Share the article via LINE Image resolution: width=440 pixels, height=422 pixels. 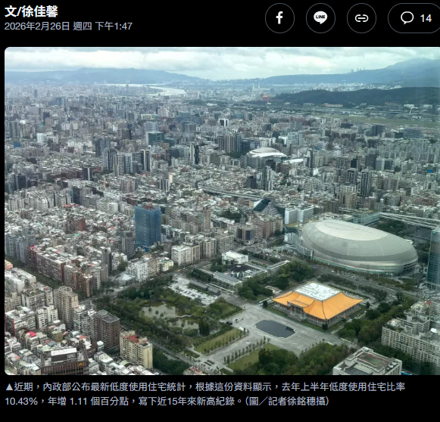coord(320,18)
